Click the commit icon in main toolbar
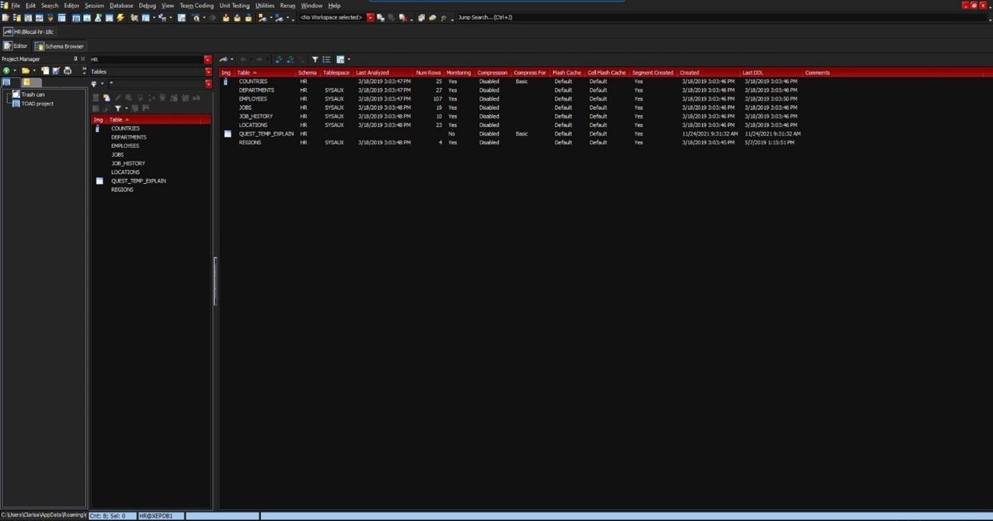This screenshot has height=521, width=993. [226, 17]
